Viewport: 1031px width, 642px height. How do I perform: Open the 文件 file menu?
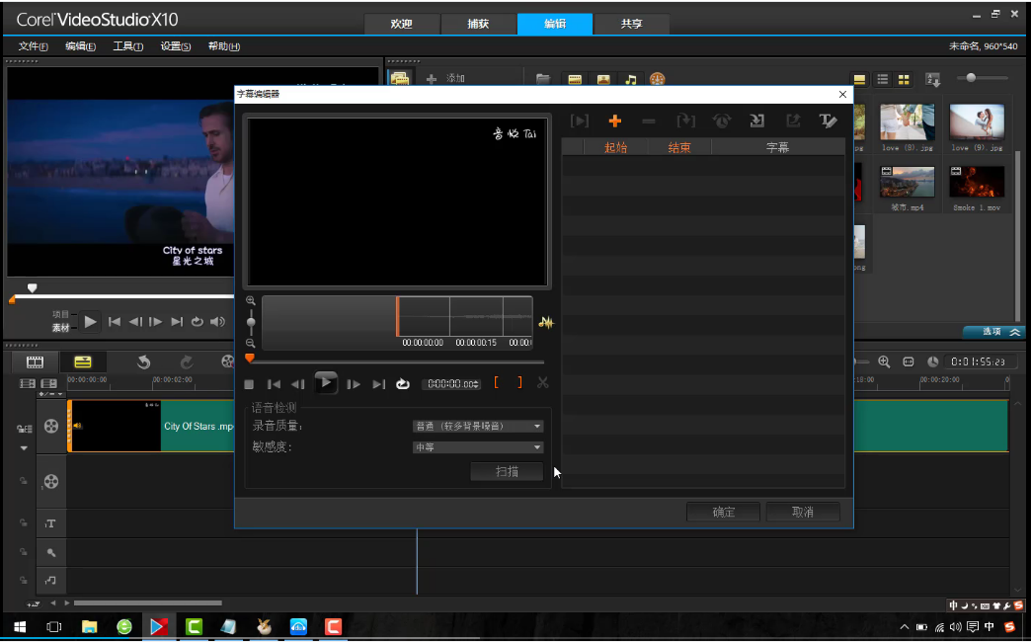33,46
